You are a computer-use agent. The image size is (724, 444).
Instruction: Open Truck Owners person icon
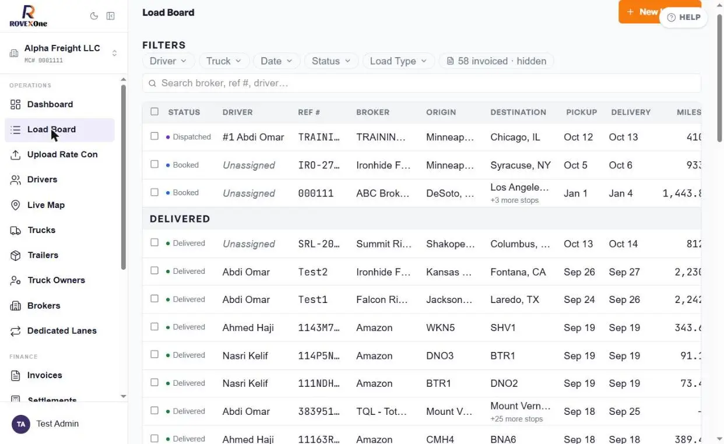click(x=16, y=280)
